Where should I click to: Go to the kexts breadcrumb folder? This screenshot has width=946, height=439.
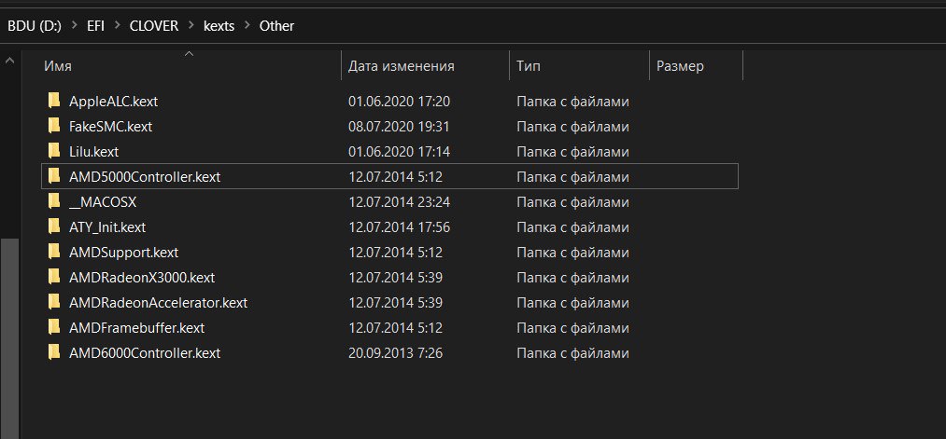[x=219, y=26]
